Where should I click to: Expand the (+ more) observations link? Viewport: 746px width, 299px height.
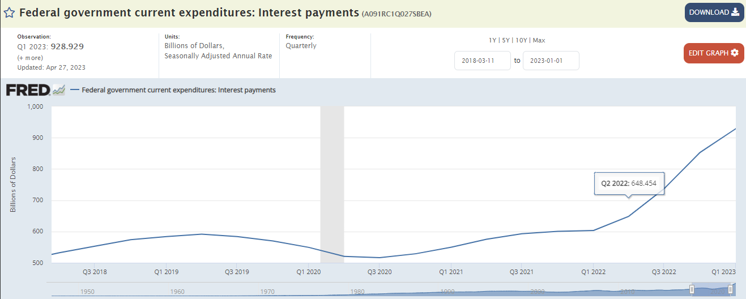tap(31, 58)
